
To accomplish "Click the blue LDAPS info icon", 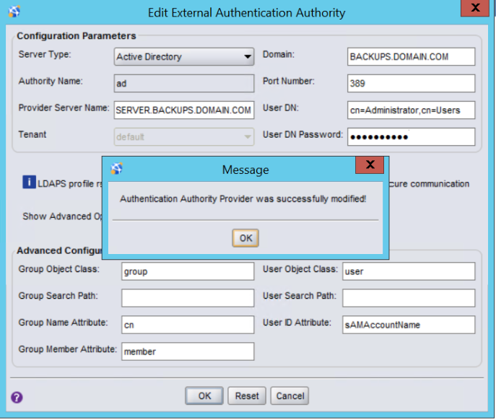I will [28, 183].
